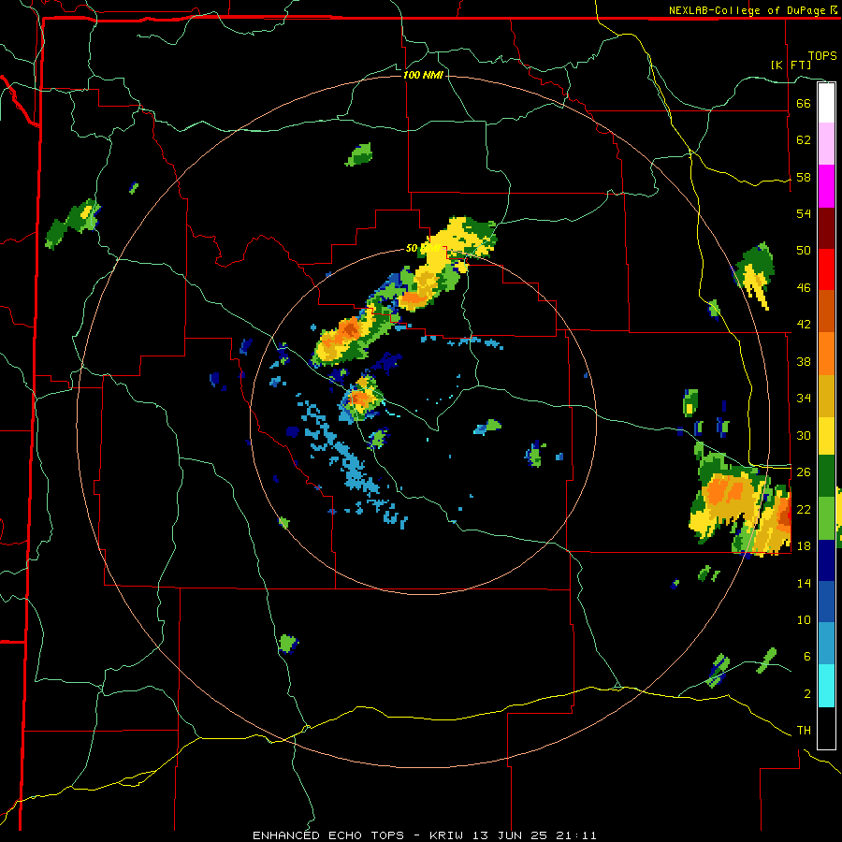Click the NEXLAB-College of DuPage credit text
842x842 pixels.
[x=753, y=10]
